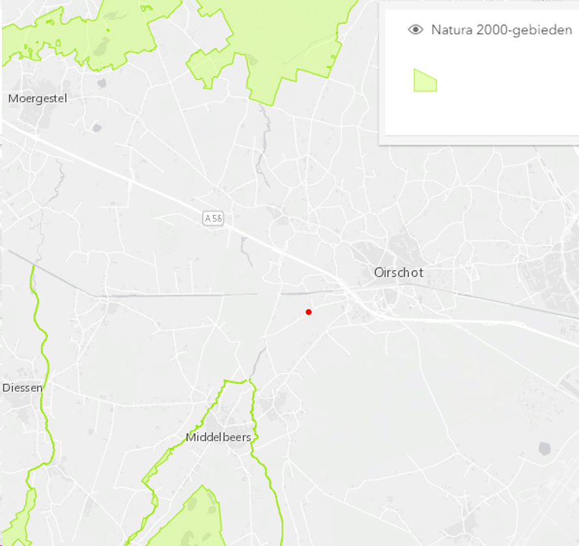This screenshot has height=546, width=579.
Task: Click the green Natura 2000 legend swatch
Action: click(x=425, y=80)
